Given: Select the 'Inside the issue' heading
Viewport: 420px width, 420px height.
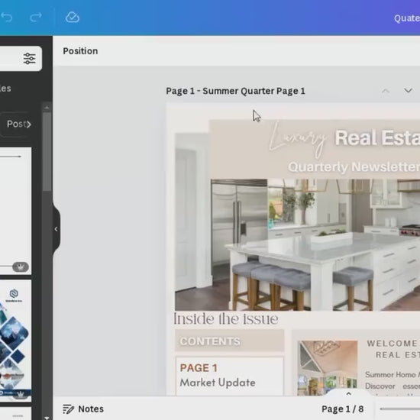Looking at the screenshot, I should pos(226,319).
